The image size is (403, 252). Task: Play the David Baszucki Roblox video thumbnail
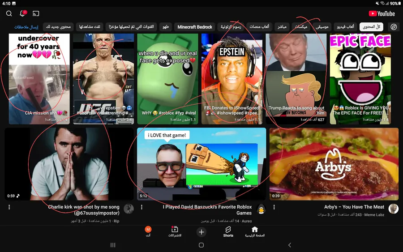(x=201, y=164)
